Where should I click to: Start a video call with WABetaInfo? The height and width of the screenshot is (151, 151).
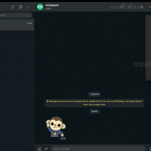[122, 7]
